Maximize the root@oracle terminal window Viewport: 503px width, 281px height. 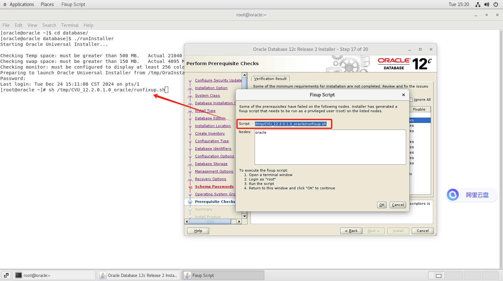(486, 15)
